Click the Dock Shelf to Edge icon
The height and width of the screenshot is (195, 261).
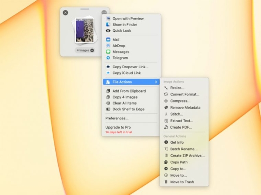click(x=108, y=109)
